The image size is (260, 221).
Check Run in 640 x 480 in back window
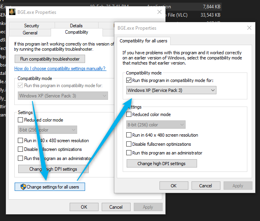(x=21, y=140)
